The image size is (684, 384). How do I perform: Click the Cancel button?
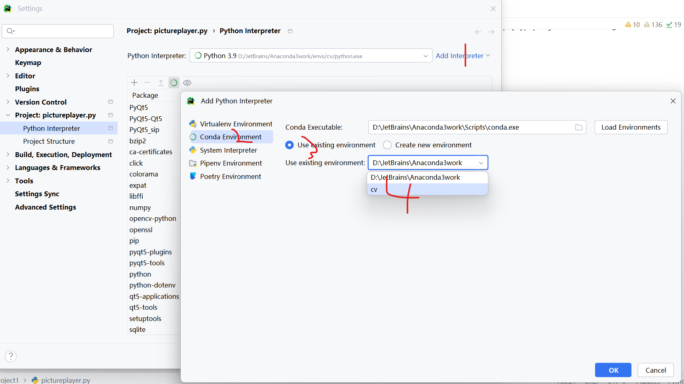(656, 370)
